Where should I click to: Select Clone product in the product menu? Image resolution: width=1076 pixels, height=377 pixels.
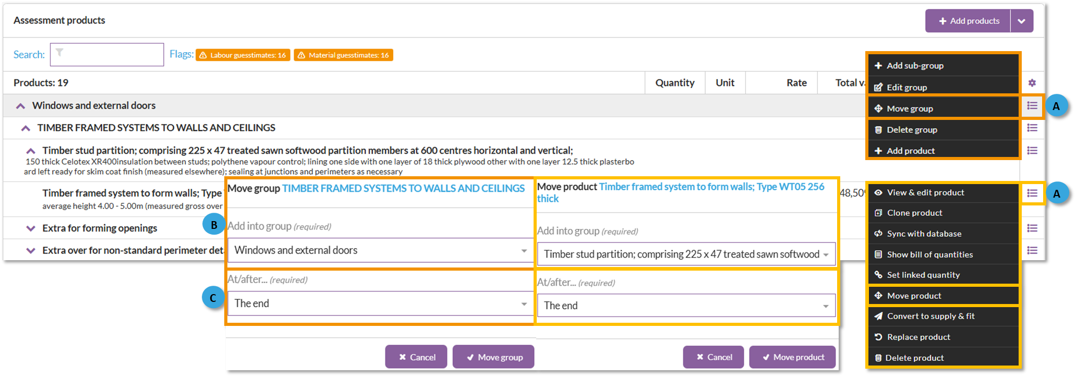[x=915, y=213]
